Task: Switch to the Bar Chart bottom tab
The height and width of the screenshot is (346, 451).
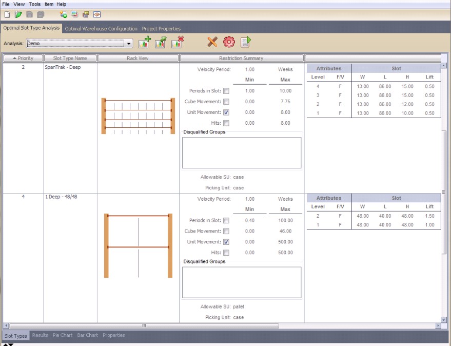Action: pyautogui.click(x=87, y=335)
